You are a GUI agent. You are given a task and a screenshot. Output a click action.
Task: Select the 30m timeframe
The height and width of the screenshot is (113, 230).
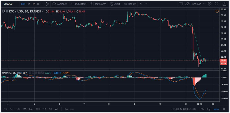coord(23,4)
